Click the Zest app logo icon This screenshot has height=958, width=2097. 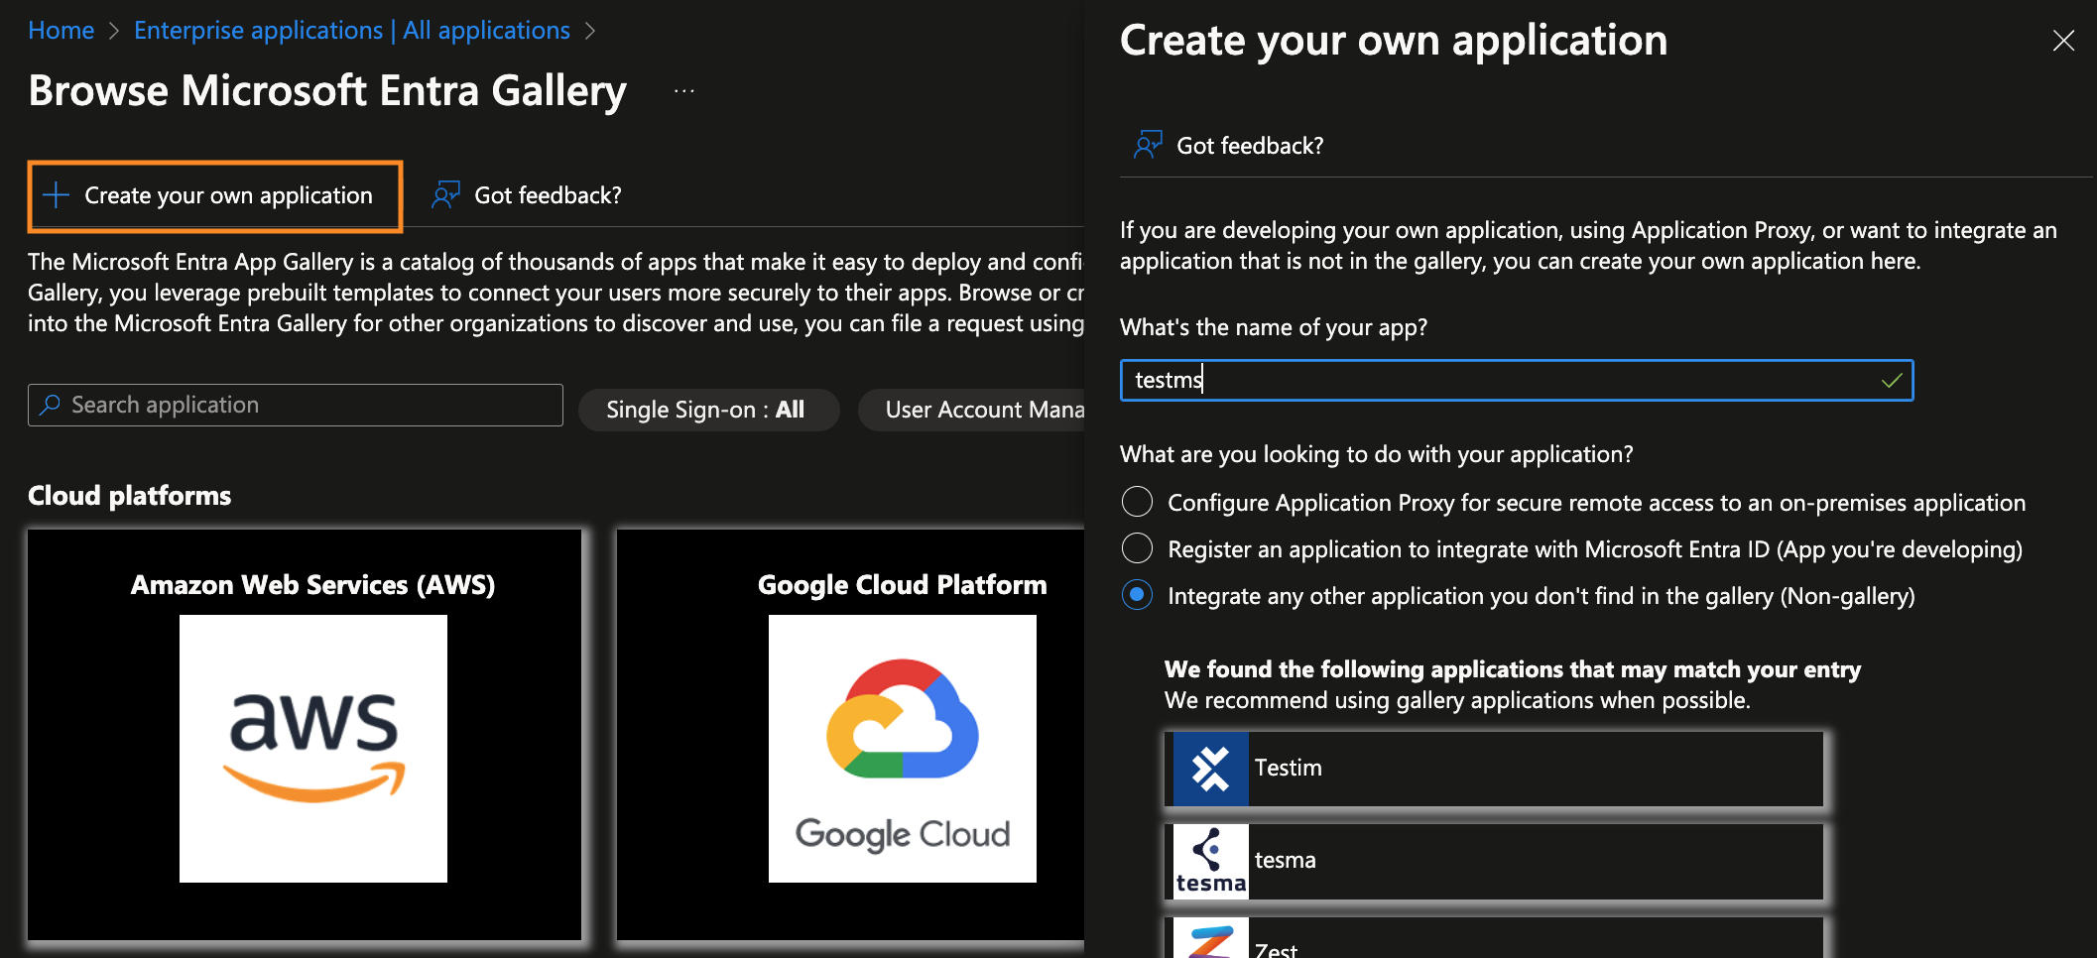click(1210, 940)
